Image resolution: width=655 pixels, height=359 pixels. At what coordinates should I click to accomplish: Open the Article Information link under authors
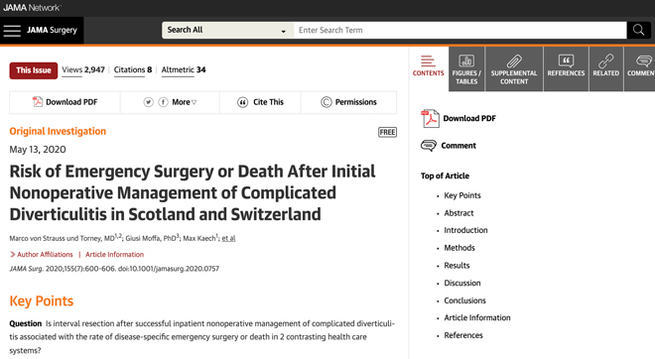click(x=114, y=254)
